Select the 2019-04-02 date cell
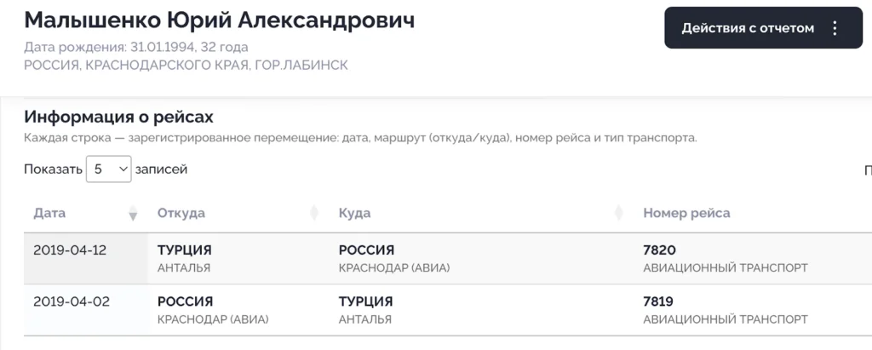This screenshot has height=350, width=872. [x=70, y=301]
